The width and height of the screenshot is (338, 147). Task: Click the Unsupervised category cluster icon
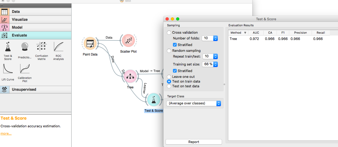(x=4, y=90)
